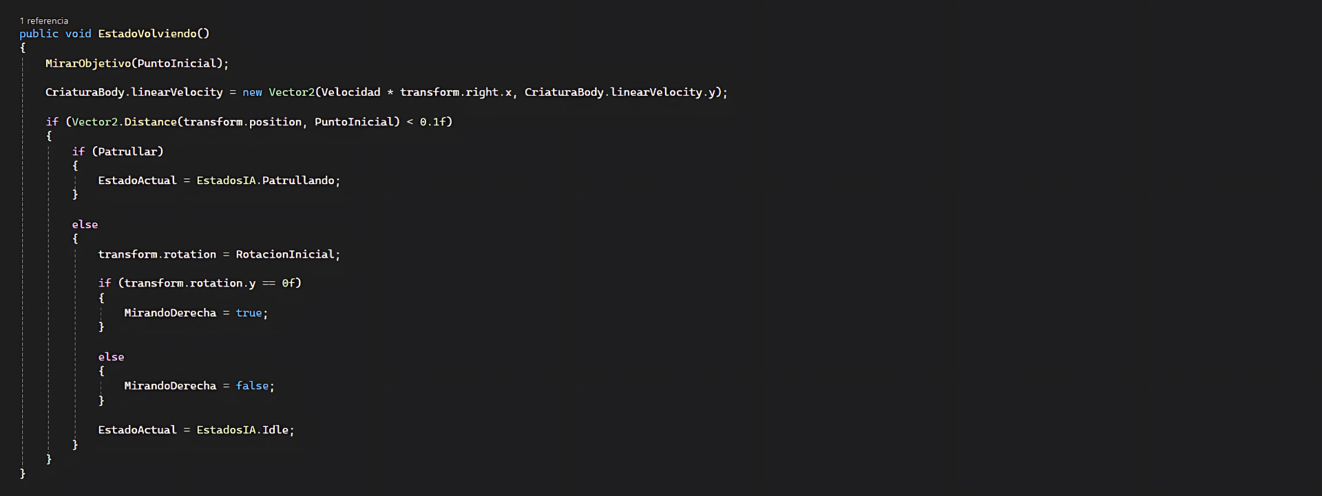1322x496 pixels.
Task: Place cursor on the public keyword
Action: (x=39, y=33)
